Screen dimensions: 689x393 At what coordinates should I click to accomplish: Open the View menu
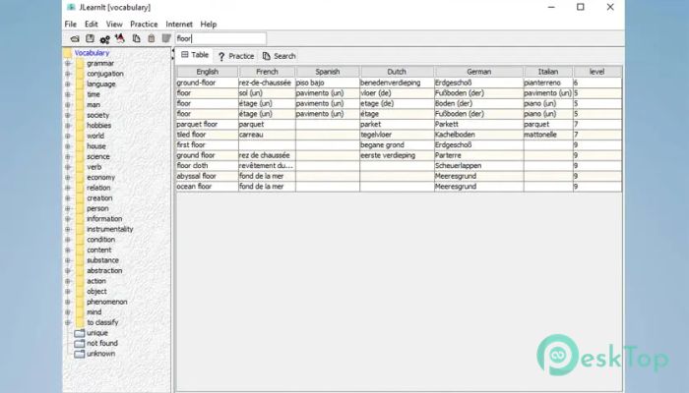coord(114,25)
